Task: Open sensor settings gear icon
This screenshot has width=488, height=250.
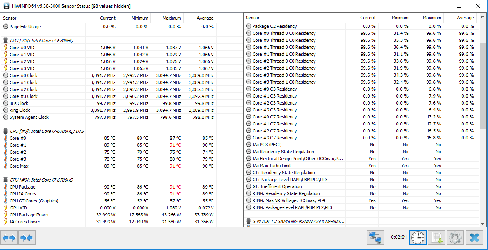Action: [x=455, y=238]
